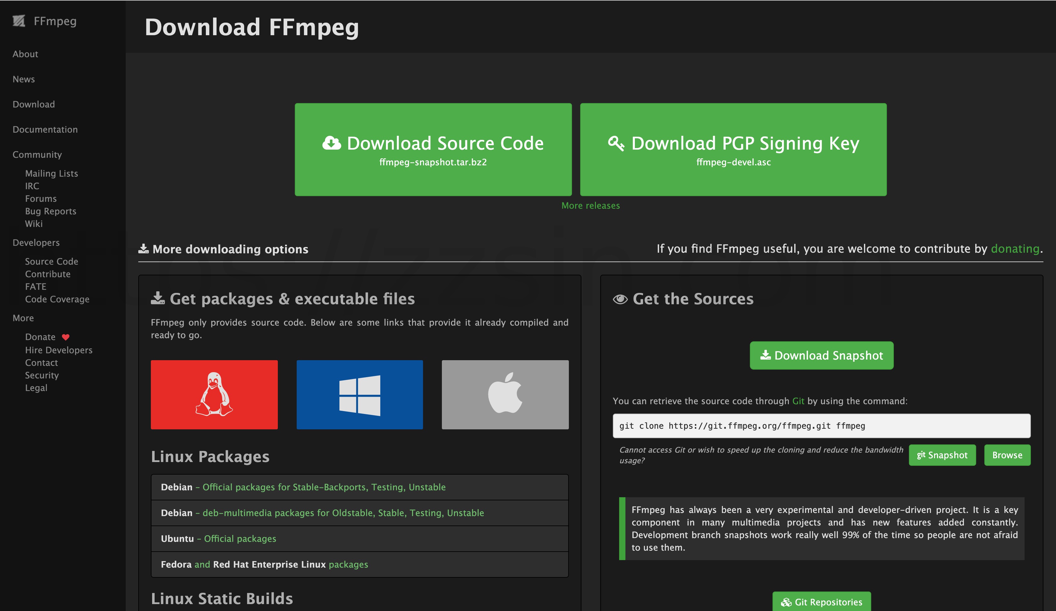The height and width of the screenshot is (611, 1056).
Task: Open Ubuntu Official packages link
Action: 240,538
